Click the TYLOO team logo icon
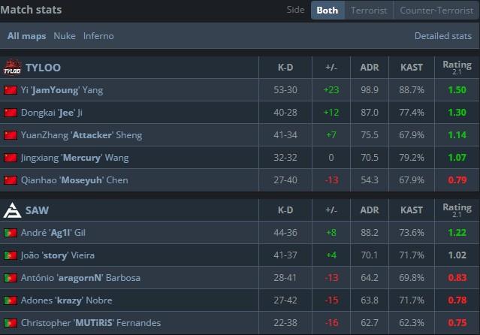 pos(11,68)
